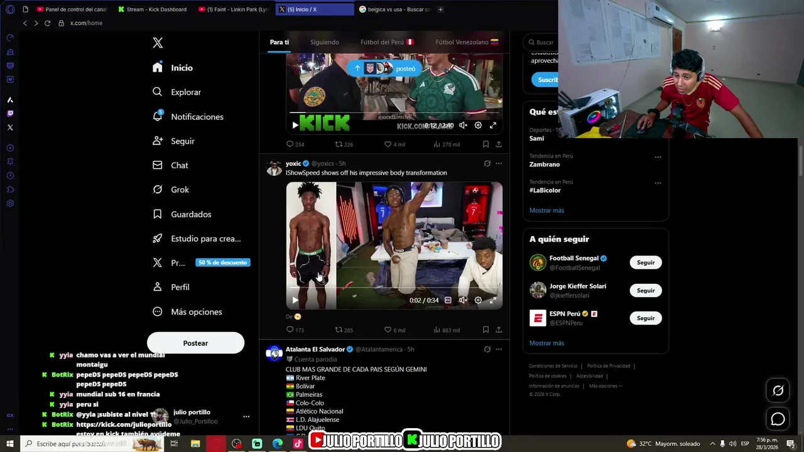Open Guardados bookmarks
804x452 pixels.
pyautogui.click(x=182, y=214)
